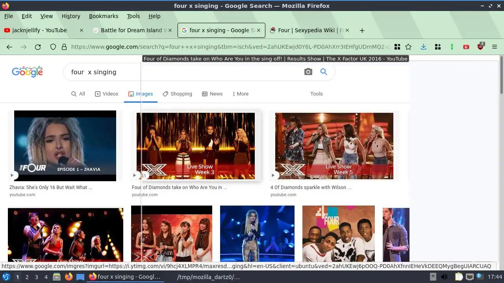Open the History menu
Viewport: 504px width, 283px height.
click(71, 16)
